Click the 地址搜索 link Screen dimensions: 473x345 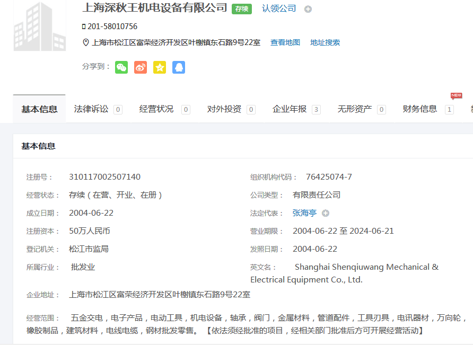click(x=325, y=42)
